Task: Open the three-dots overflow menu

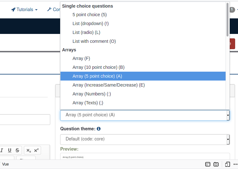Action: [x=235, y=164]
